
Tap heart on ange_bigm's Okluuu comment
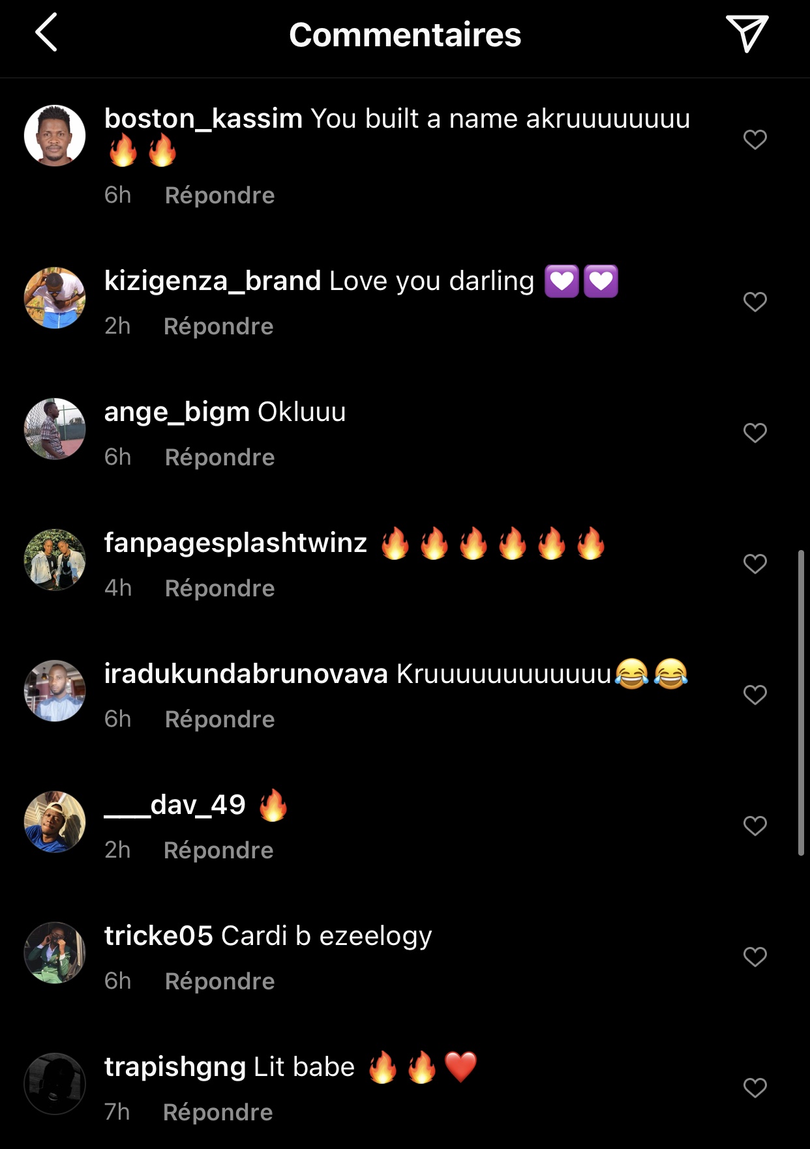pyautogui.click(x=755, y=433)
